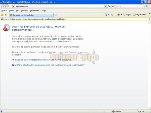The height and width of the screenshot is (113, 151).
Task: Click the Print icon in command bar
Action: 119,15
